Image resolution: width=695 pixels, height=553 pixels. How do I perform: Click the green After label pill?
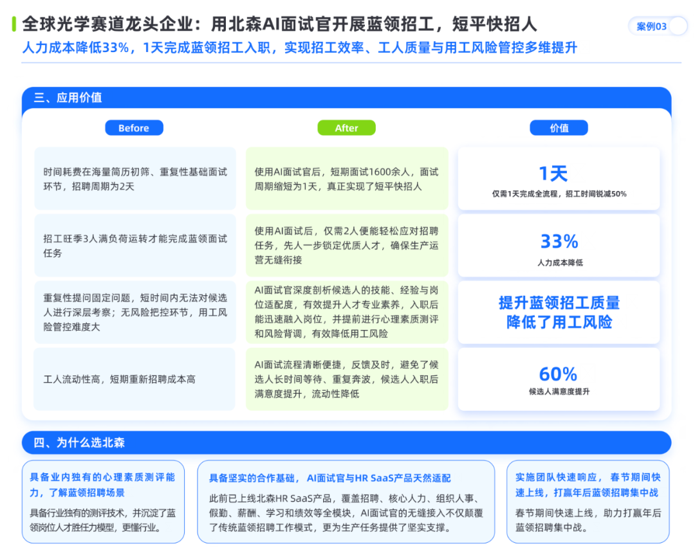[346, 128]
